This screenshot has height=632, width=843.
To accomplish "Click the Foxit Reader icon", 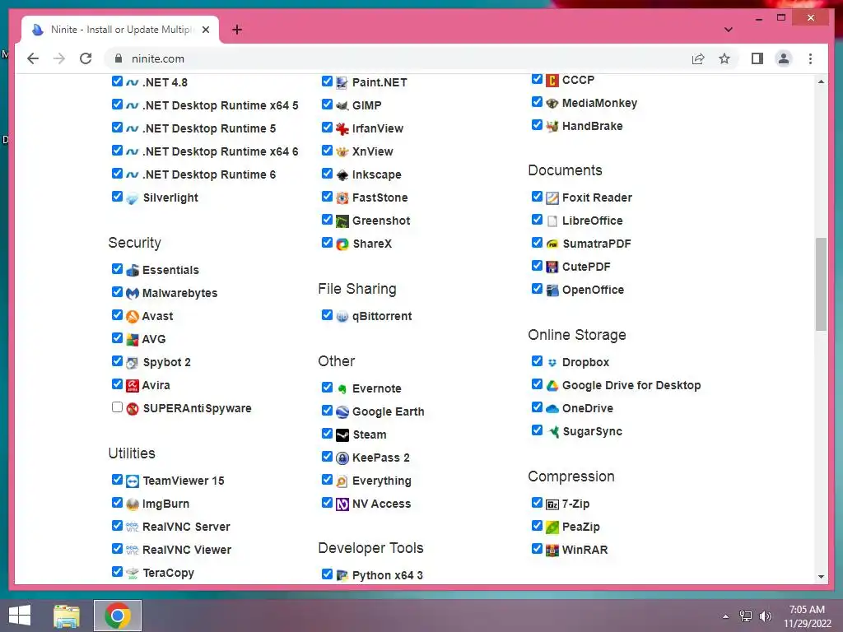I will click(552, 197).
